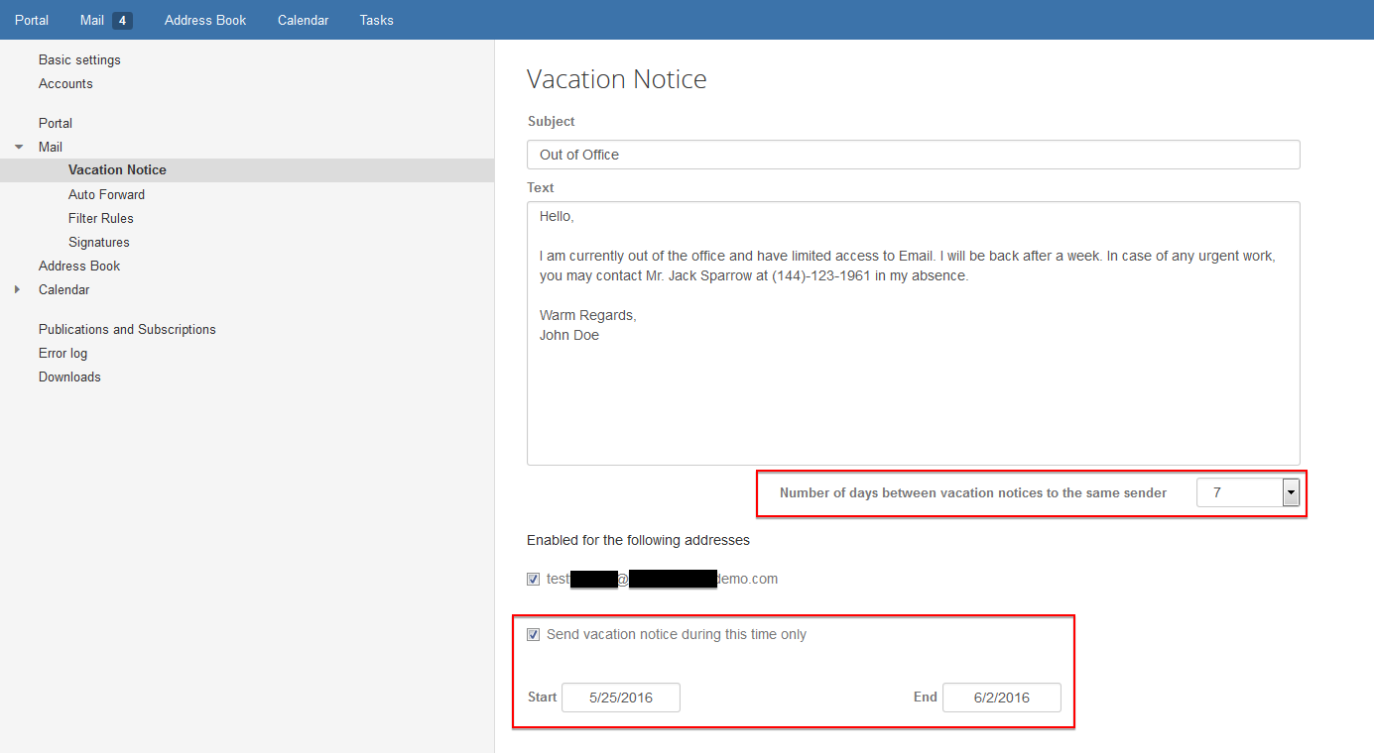This screenshot has width=1375, height=753.
Task: Open Publications and Subscriptions settings
Action: [127, 329]
